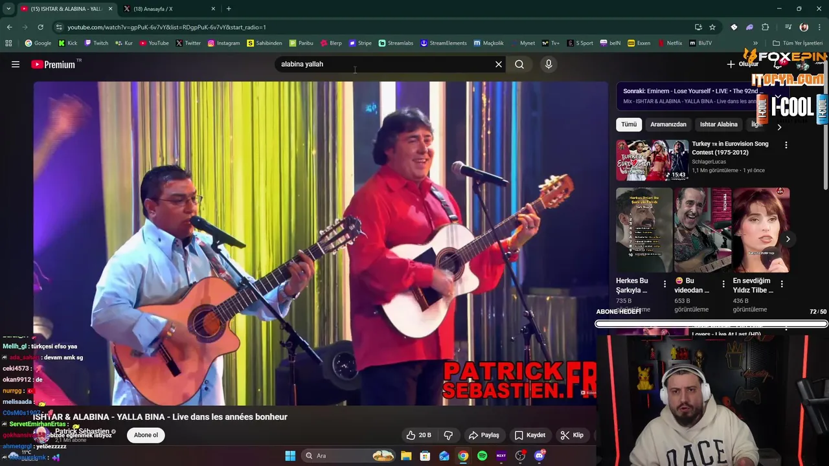The image size is (829, 466).
Task: Like the video with thumbs-up button
Action: (418, 435)
